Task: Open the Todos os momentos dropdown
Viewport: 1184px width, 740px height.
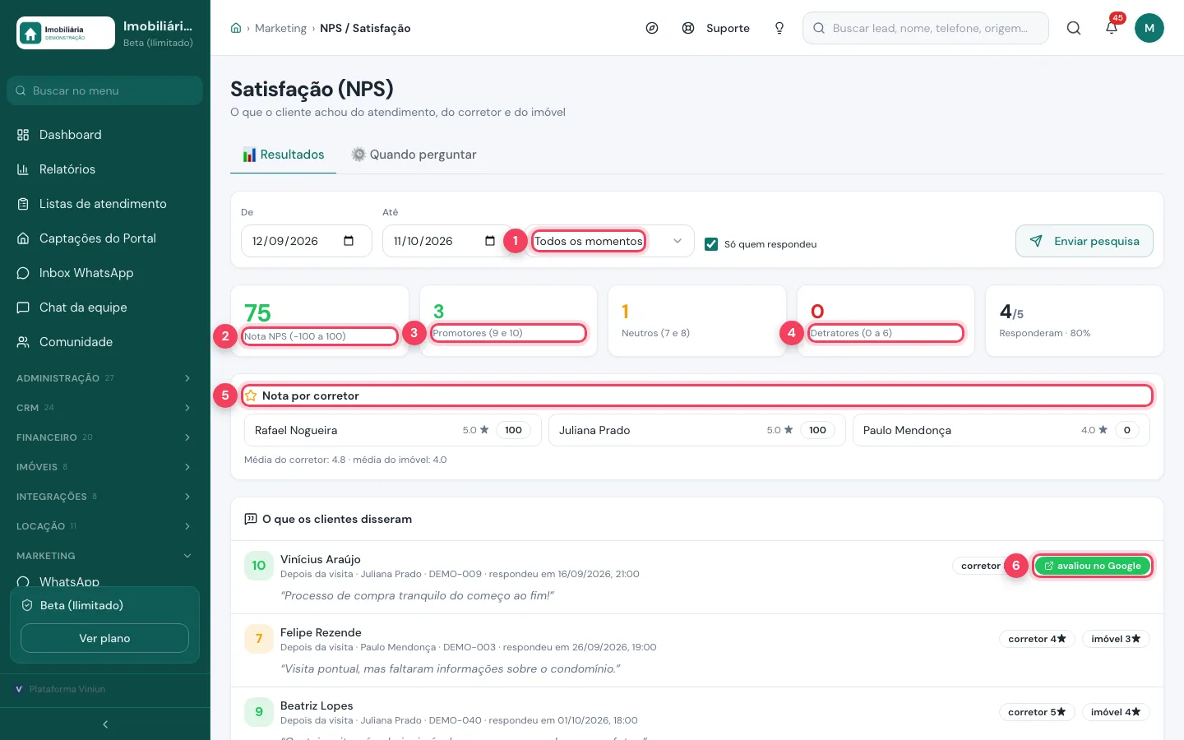Action: click(x=609, y=241)
